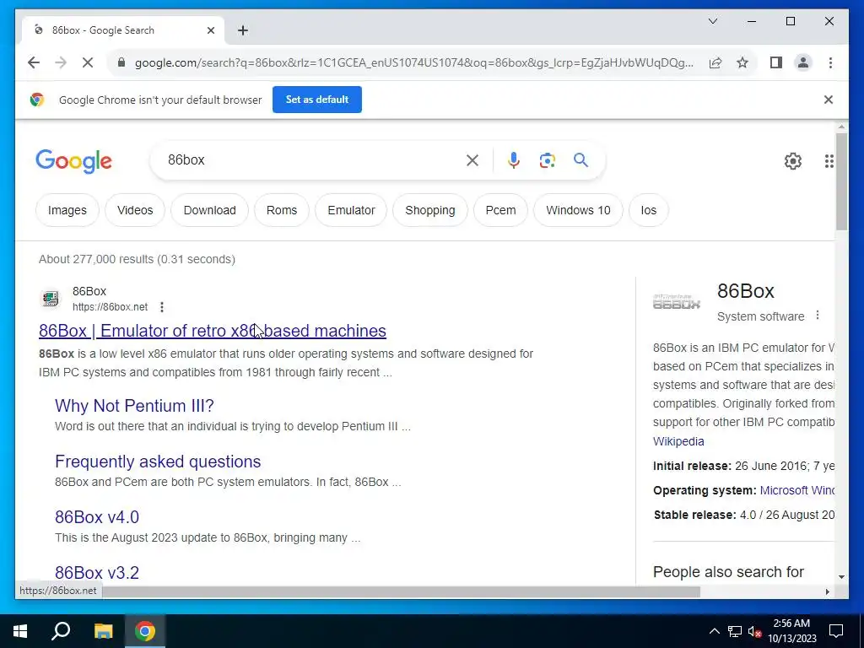This screenshot has width=864, height=648.
Task: Click 86Box logo thumbnail in knowledge panel
Action: 676,301
